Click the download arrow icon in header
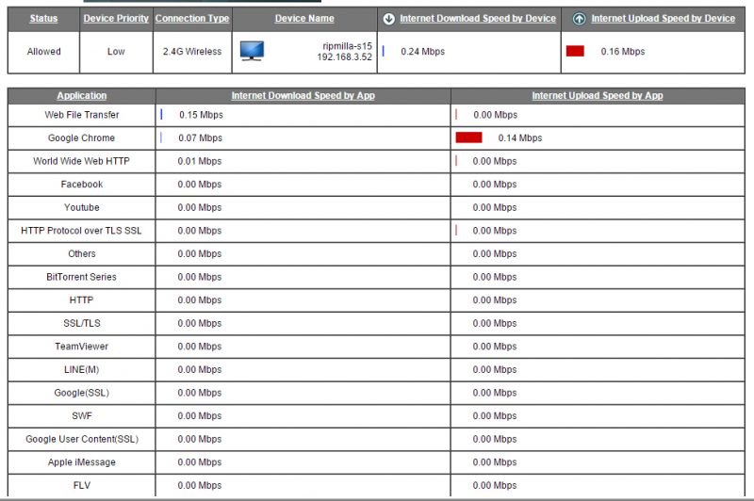The height and width of the screenshot is (501, 754). [388, 19]
